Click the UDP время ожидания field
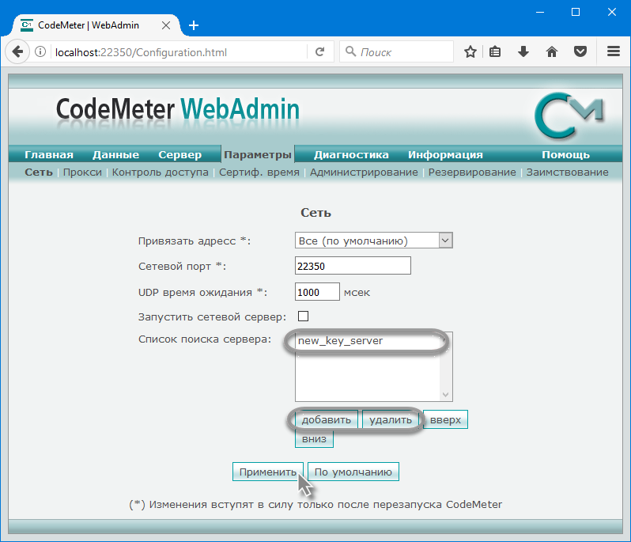Viewport: 631px width, 542px height. coord(317,292)
